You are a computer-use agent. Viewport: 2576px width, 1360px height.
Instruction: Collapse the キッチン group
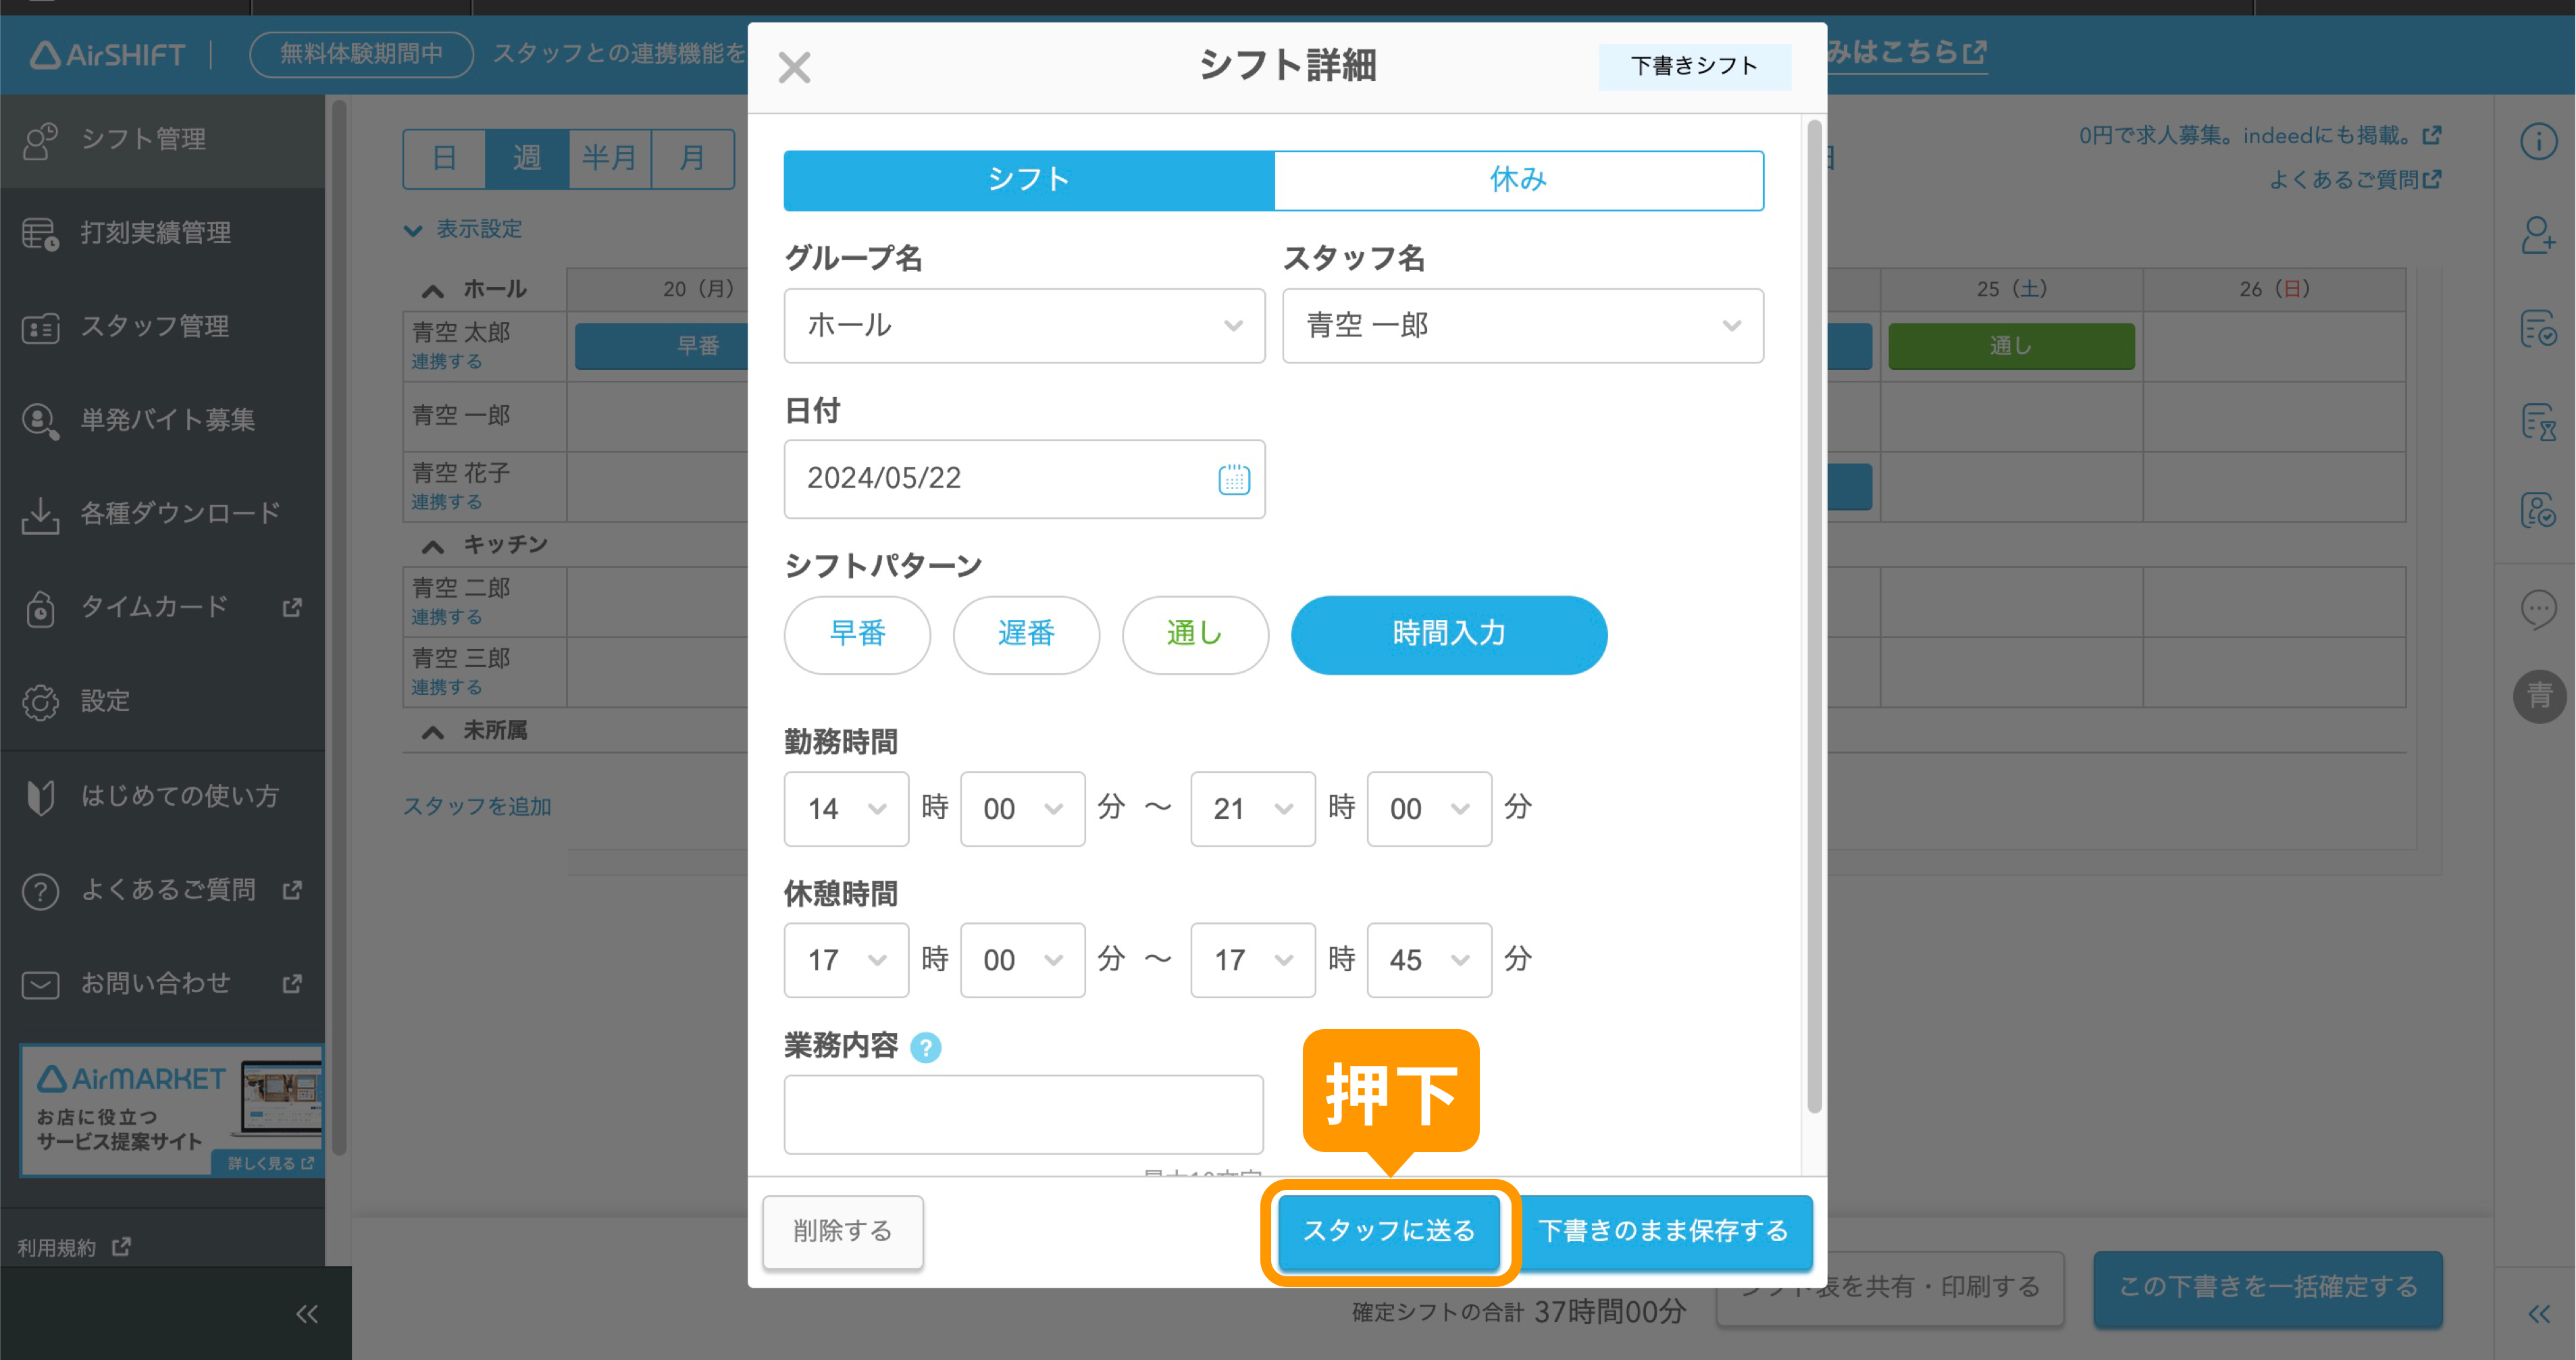point(432,546)
